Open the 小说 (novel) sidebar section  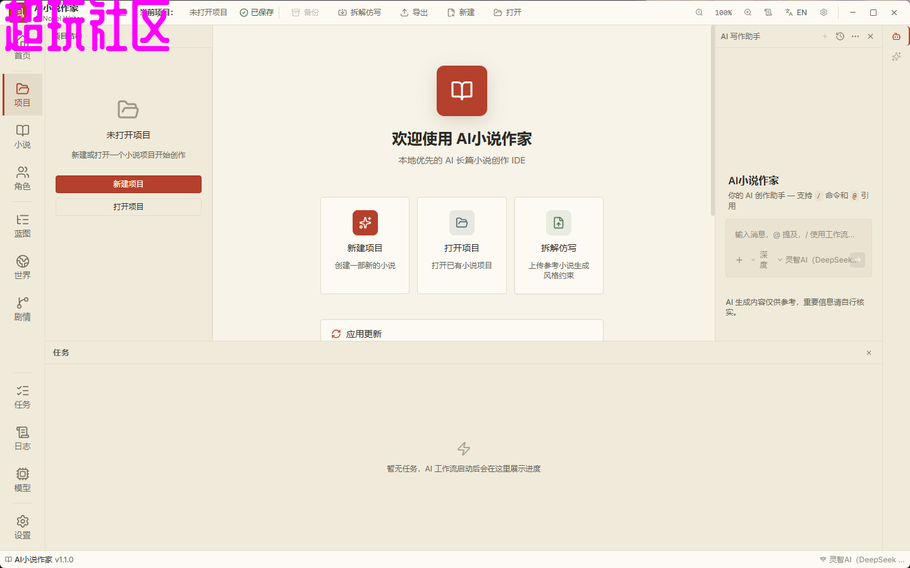click(23, 136)
